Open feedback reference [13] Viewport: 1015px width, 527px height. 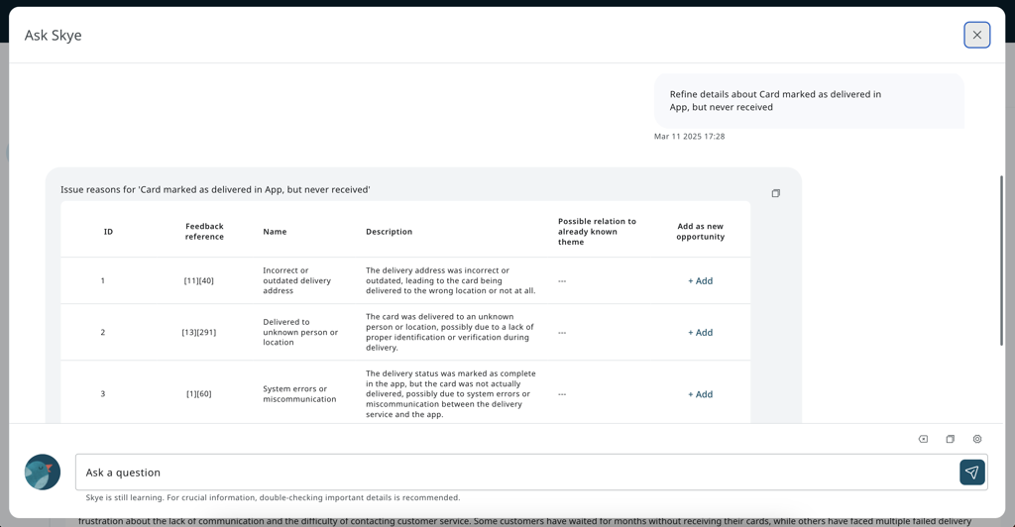(x=188, y=333)
